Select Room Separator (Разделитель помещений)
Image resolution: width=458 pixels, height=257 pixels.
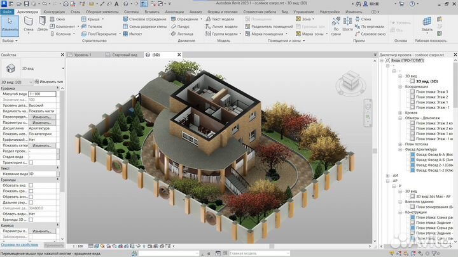[x=269, y=27]
